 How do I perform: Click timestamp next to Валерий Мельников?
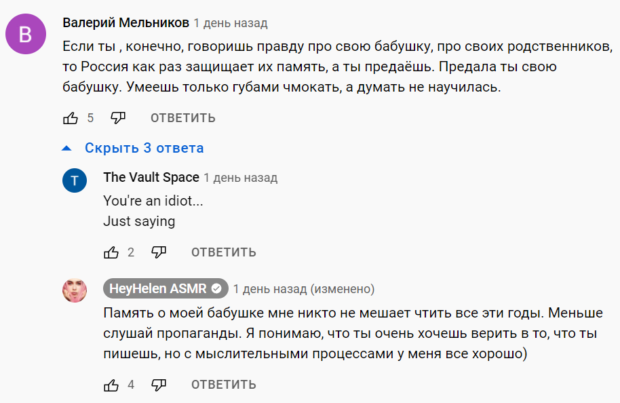[230, 23]
